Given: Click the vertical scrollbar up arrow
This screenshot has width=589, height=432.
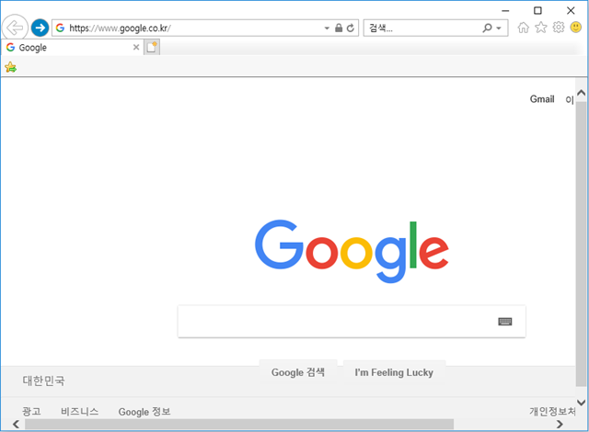Looking at the screenshot, I should click(x=581, y=93).
